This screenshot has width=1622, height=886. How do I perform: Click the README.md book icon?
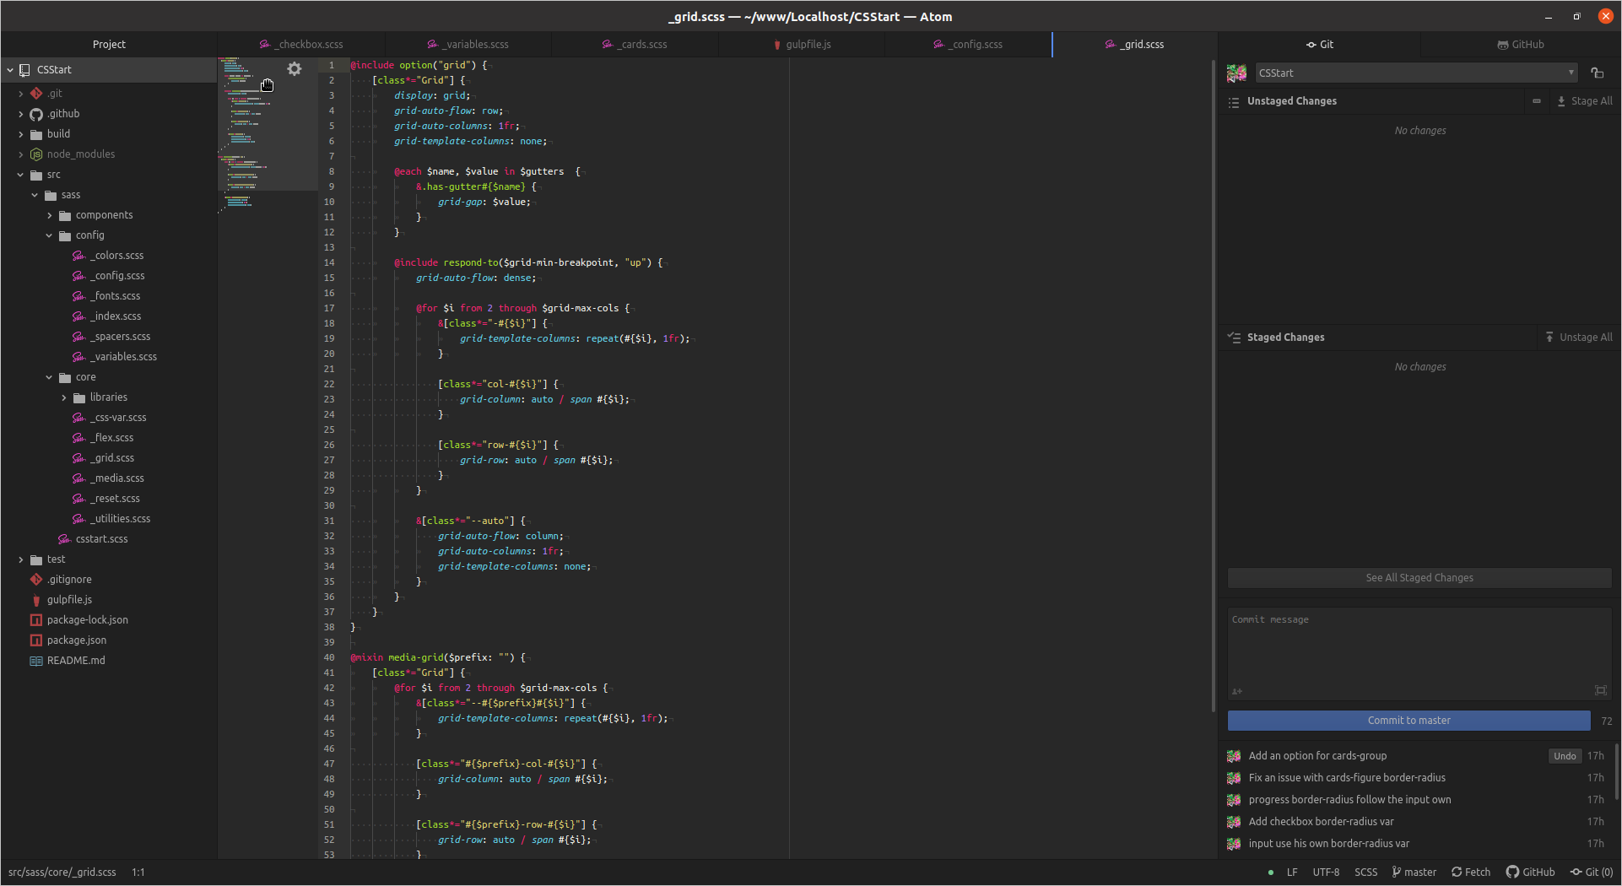pos(36,661)
